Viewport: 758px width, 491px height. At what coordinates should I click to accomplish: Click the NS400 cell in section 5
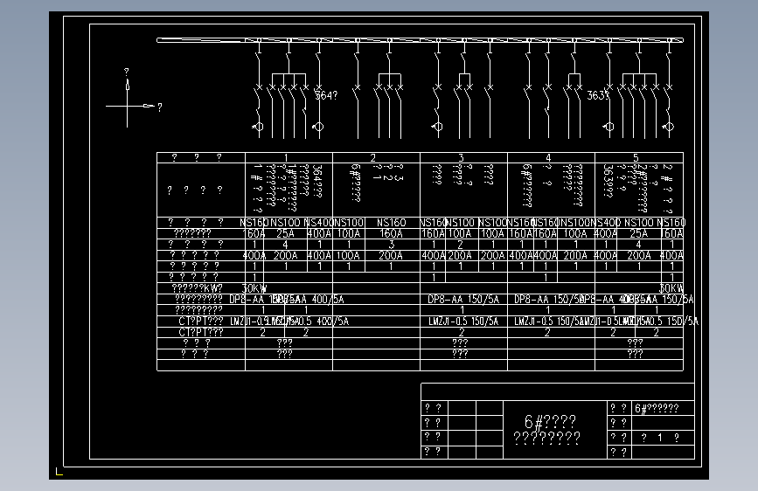pyautogui.click(x=606, y=223)
